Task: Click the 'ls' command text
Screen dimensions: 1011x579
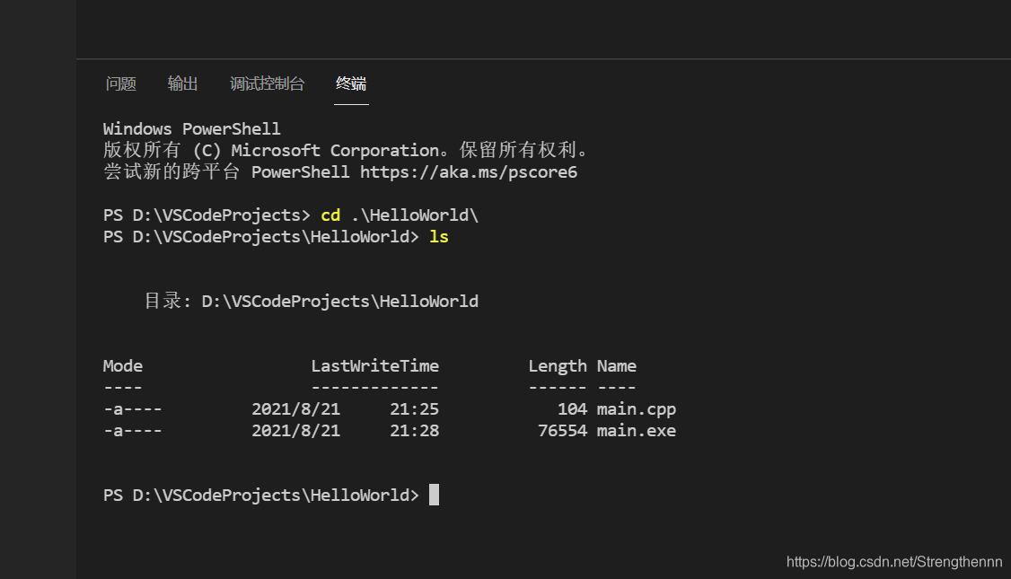Action: point(438,237)
